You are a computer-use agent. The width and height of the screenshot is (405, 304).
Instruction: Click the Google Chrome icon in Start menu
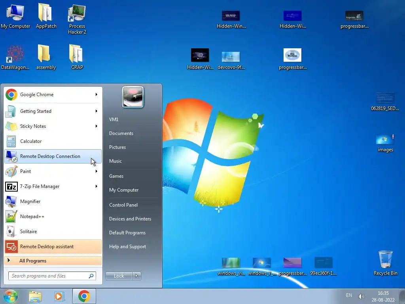click(11, 95)
